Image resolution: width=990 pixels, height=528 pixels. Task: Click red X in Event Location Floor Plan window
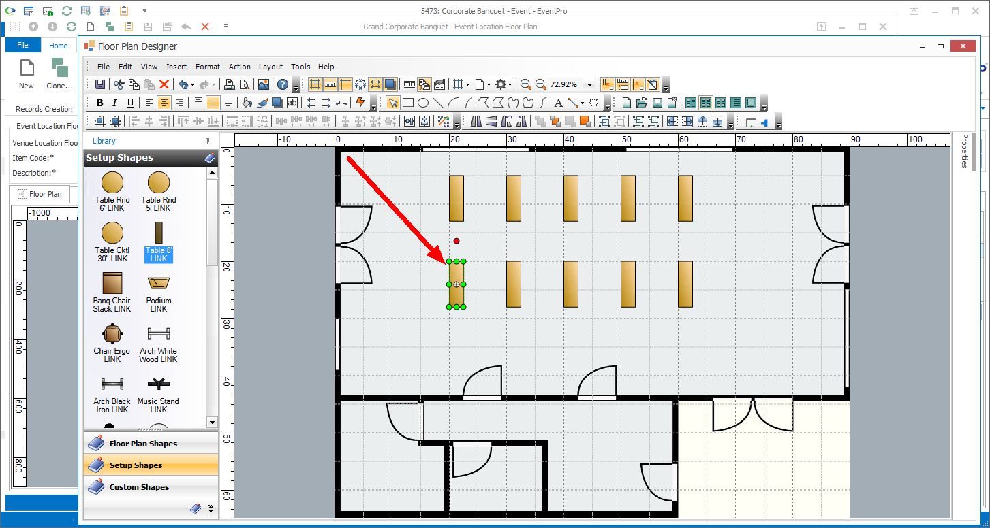(x=205, y=27)
